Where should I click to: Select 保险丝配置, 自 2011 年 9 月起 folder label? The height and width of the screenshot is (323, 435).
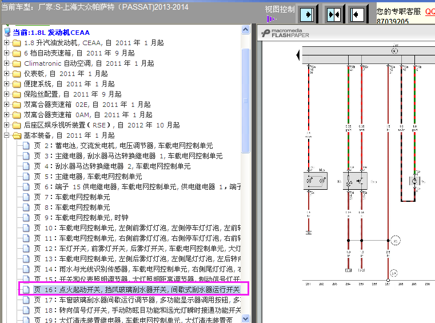[x=73, y=94]
